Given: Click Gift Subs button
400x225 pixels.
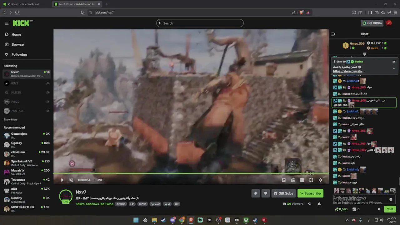Looking at the screenshot, I should [x=283, y=193].
